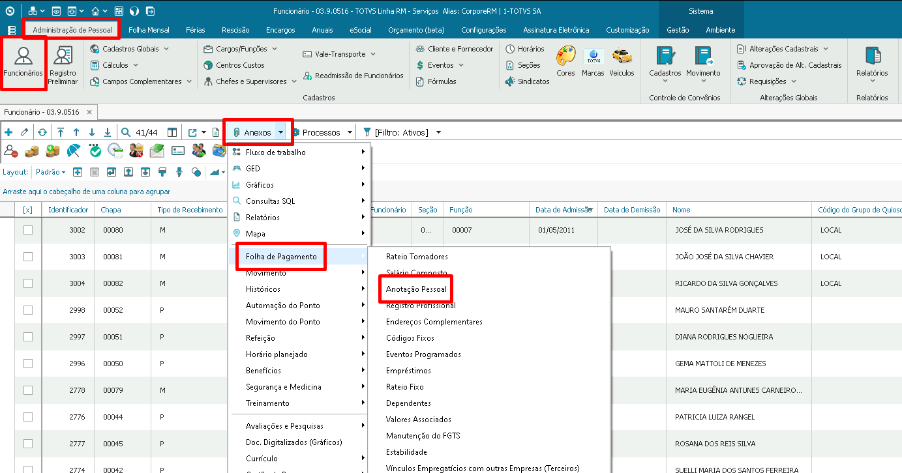Select the checkbox for Ricardo da Silva Gonçalves
Image resolution: width=902 pixels, height=473 pixels.
[x=28, y=283]
